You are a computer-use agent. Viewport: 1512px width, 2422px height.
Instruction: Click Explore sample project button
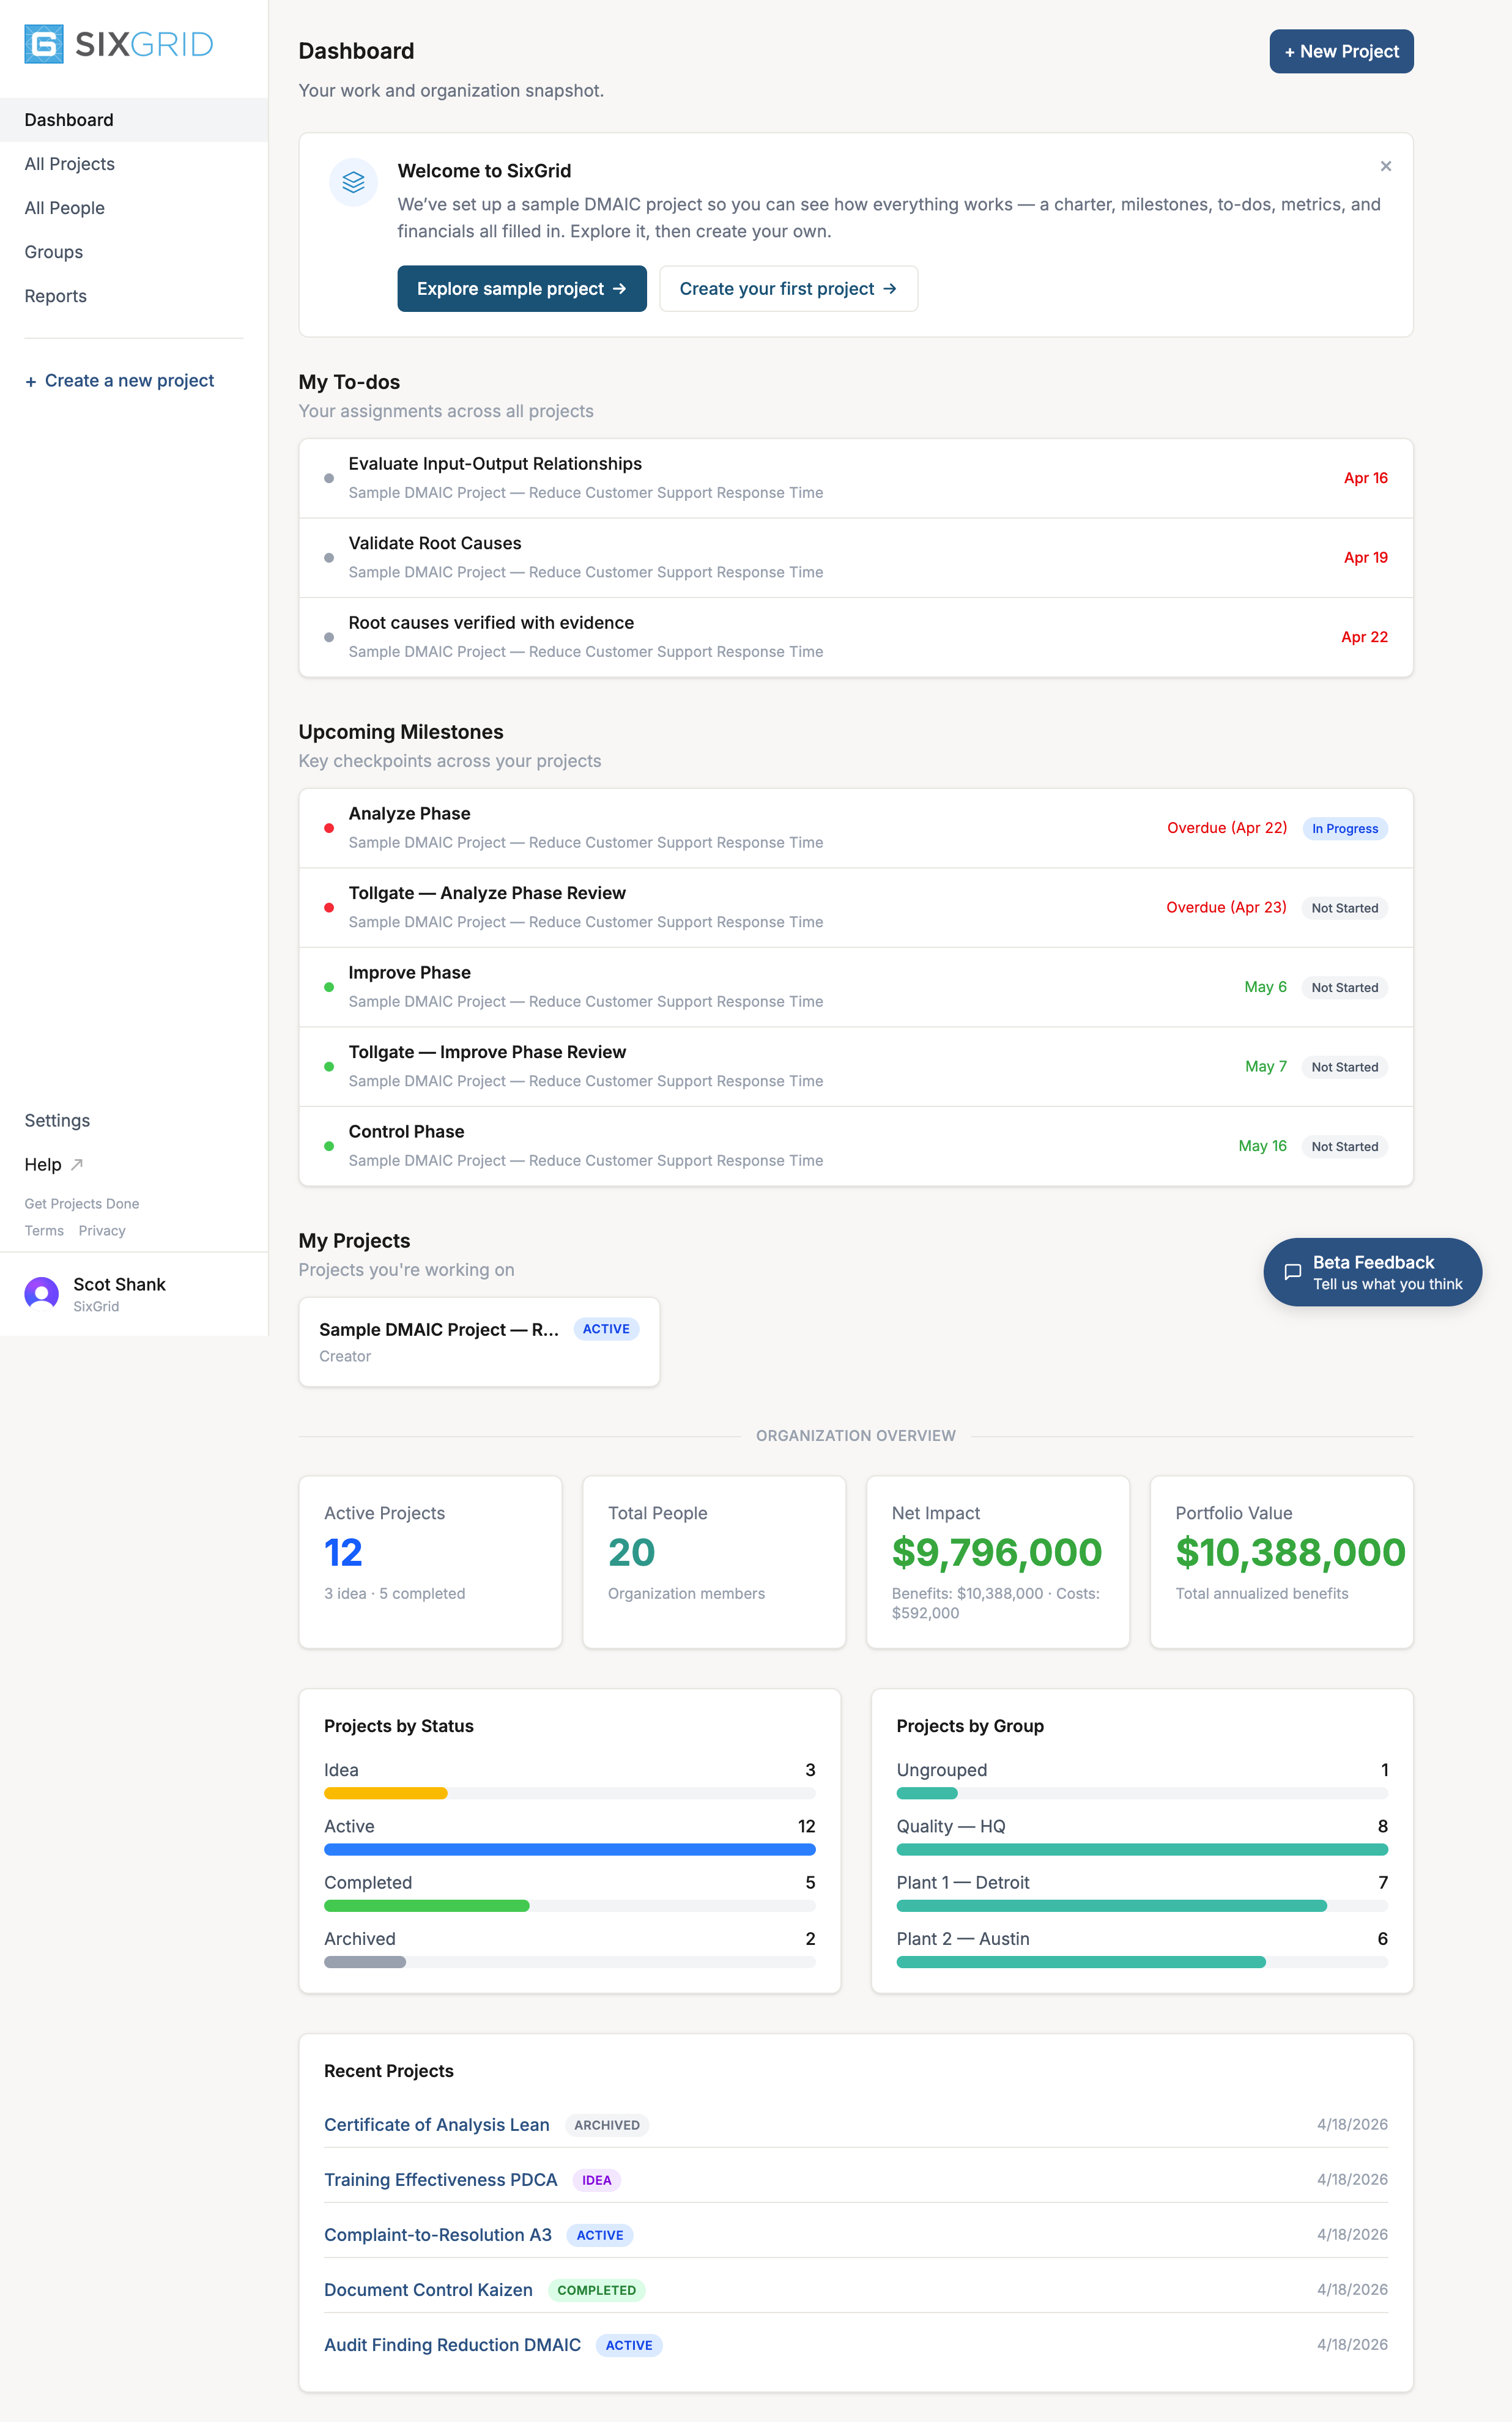tap(521, 289)
